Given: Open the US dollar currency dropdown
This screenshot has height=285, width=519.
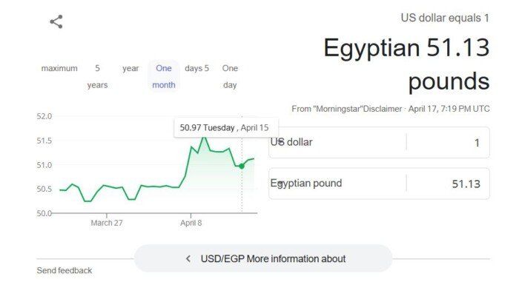Looking at the screenshot, I should point(337,142).
